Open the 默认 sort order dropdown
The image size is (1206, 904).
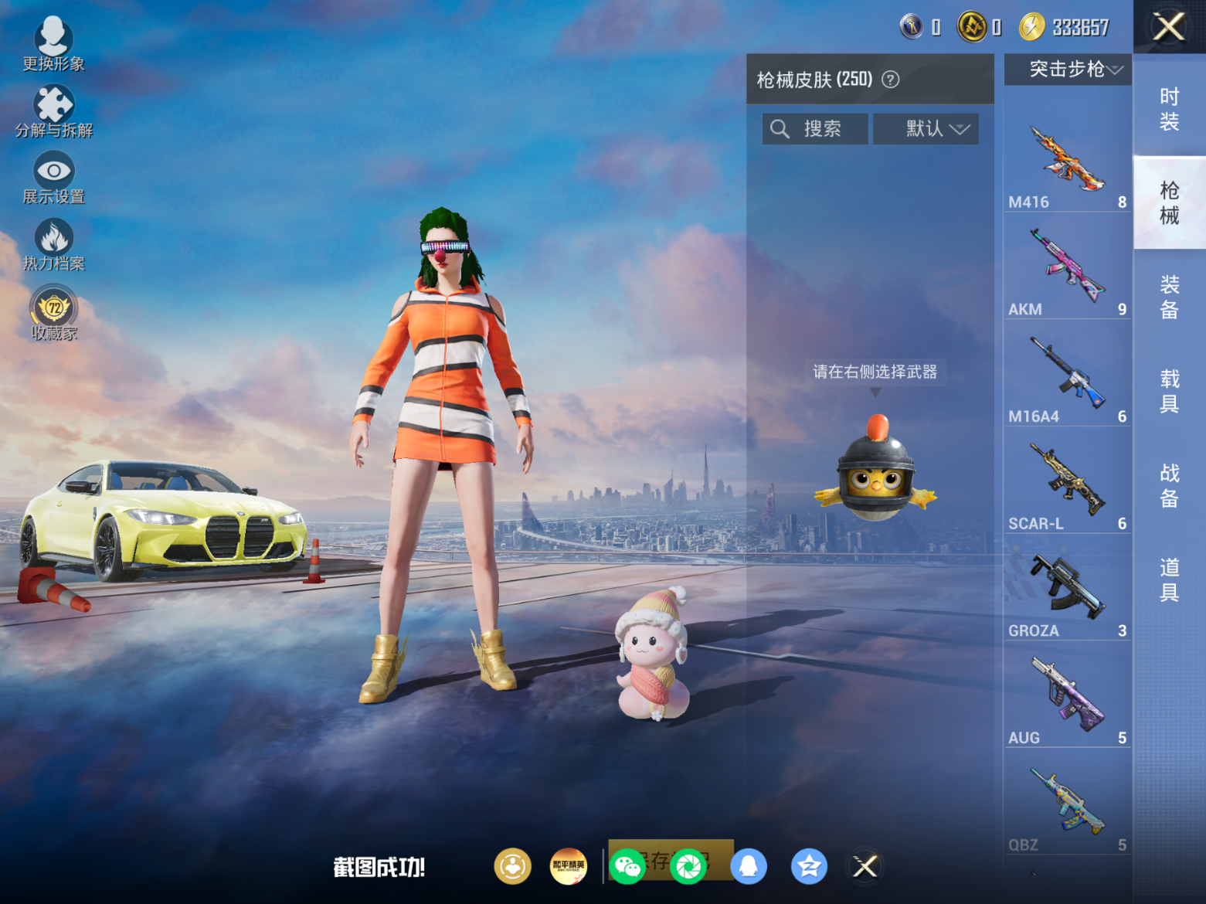[x=926, y=129]
